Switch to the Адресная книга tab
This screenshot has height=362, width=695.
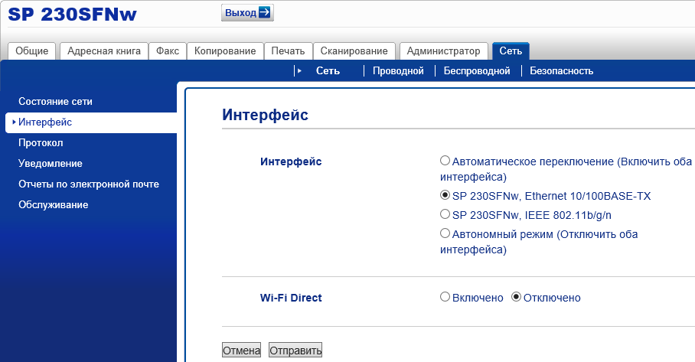(x=104, y=51)
